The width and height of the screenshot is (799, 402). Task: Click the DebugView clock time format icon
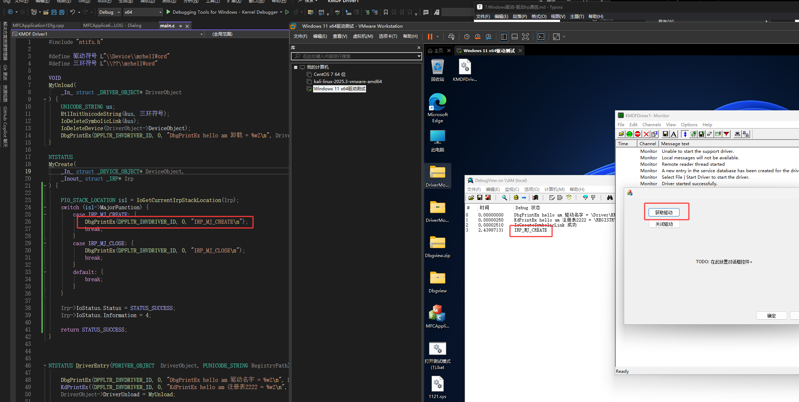pyautogui.click(x=569, y=198)
